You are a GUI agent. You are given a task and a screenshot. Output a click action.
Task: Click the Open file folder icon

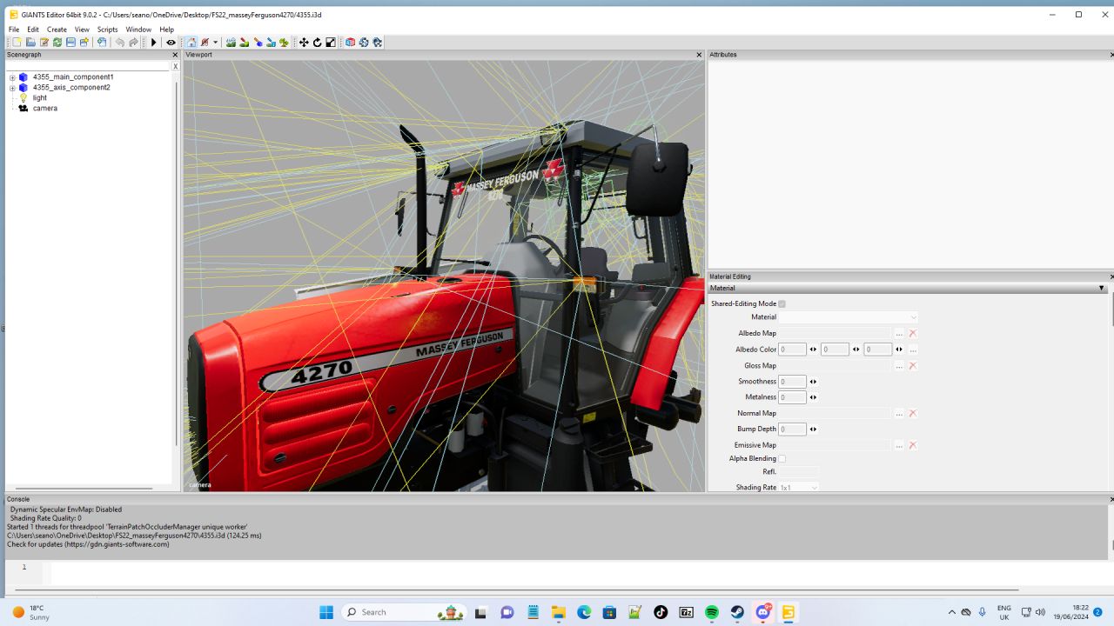(30, 43)
